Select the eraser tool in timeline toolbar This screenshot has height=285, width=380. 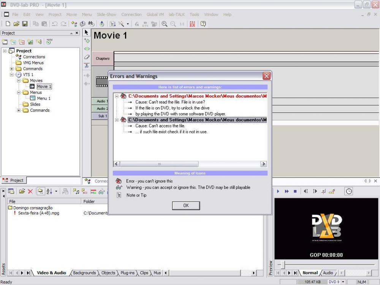87,57
